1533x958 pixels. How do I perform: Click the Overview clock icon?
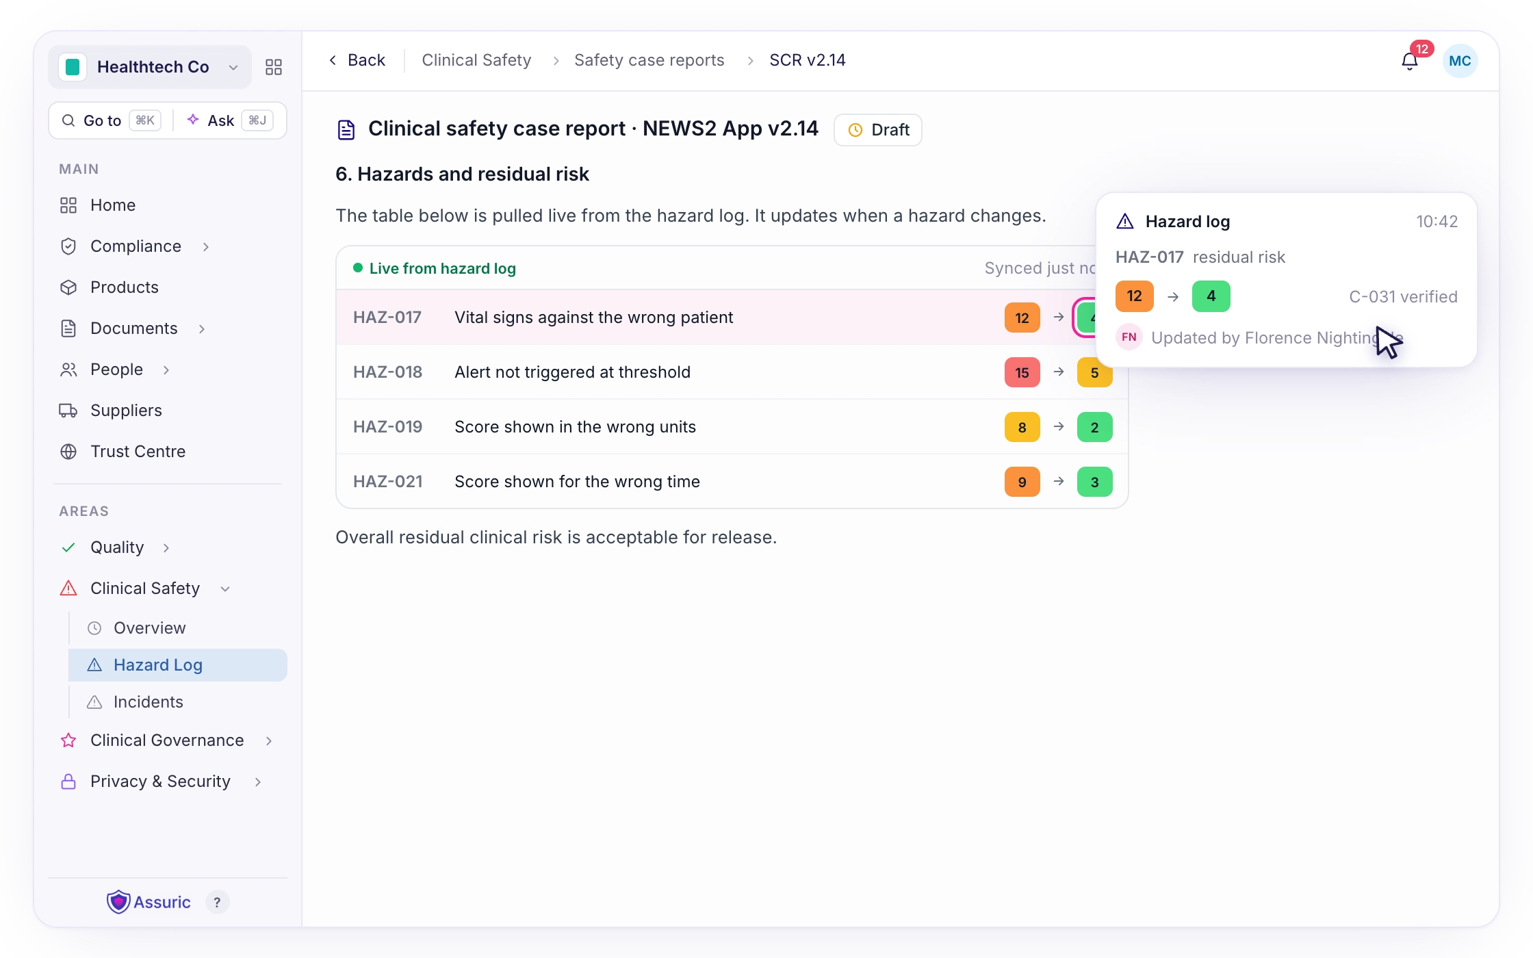click(x=94, y=628)
